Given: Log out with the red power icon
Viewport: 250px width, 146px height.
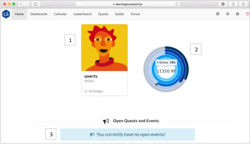Looking at the screenshot, I should (247, 14).
